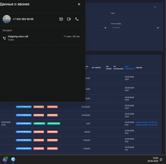This screenshot has width=166, height=164.
Task: Click creation date 29.05.2026 12:19
Action: point(129,132)
